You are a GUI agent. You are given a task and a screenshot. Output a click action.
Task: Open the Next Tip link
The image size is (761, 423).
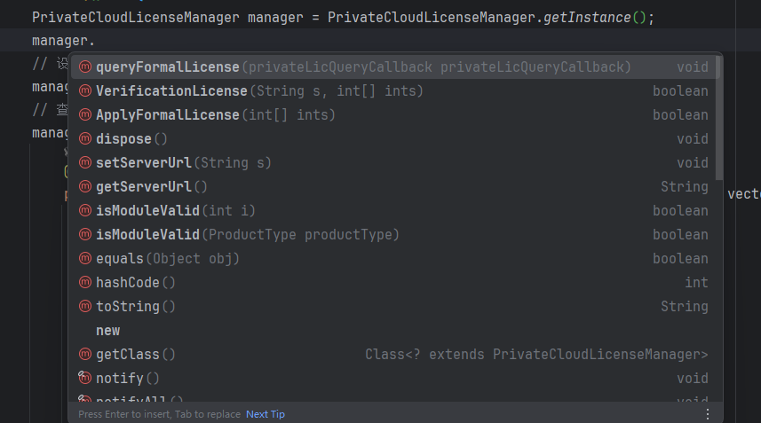(x=266, y=414)
